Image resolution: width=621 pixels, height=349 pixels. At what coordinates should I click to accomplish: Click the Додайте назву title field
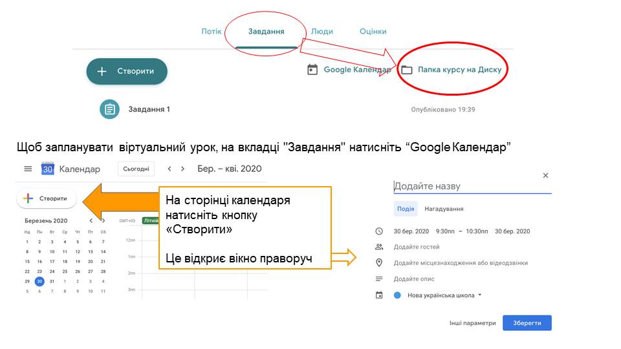tap(472, 186)
